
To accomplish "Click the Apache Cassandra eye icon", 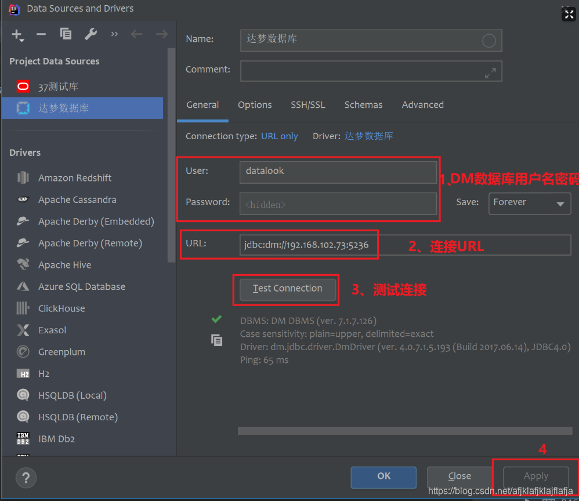I will pyautogui.click(x=23, y=199).
